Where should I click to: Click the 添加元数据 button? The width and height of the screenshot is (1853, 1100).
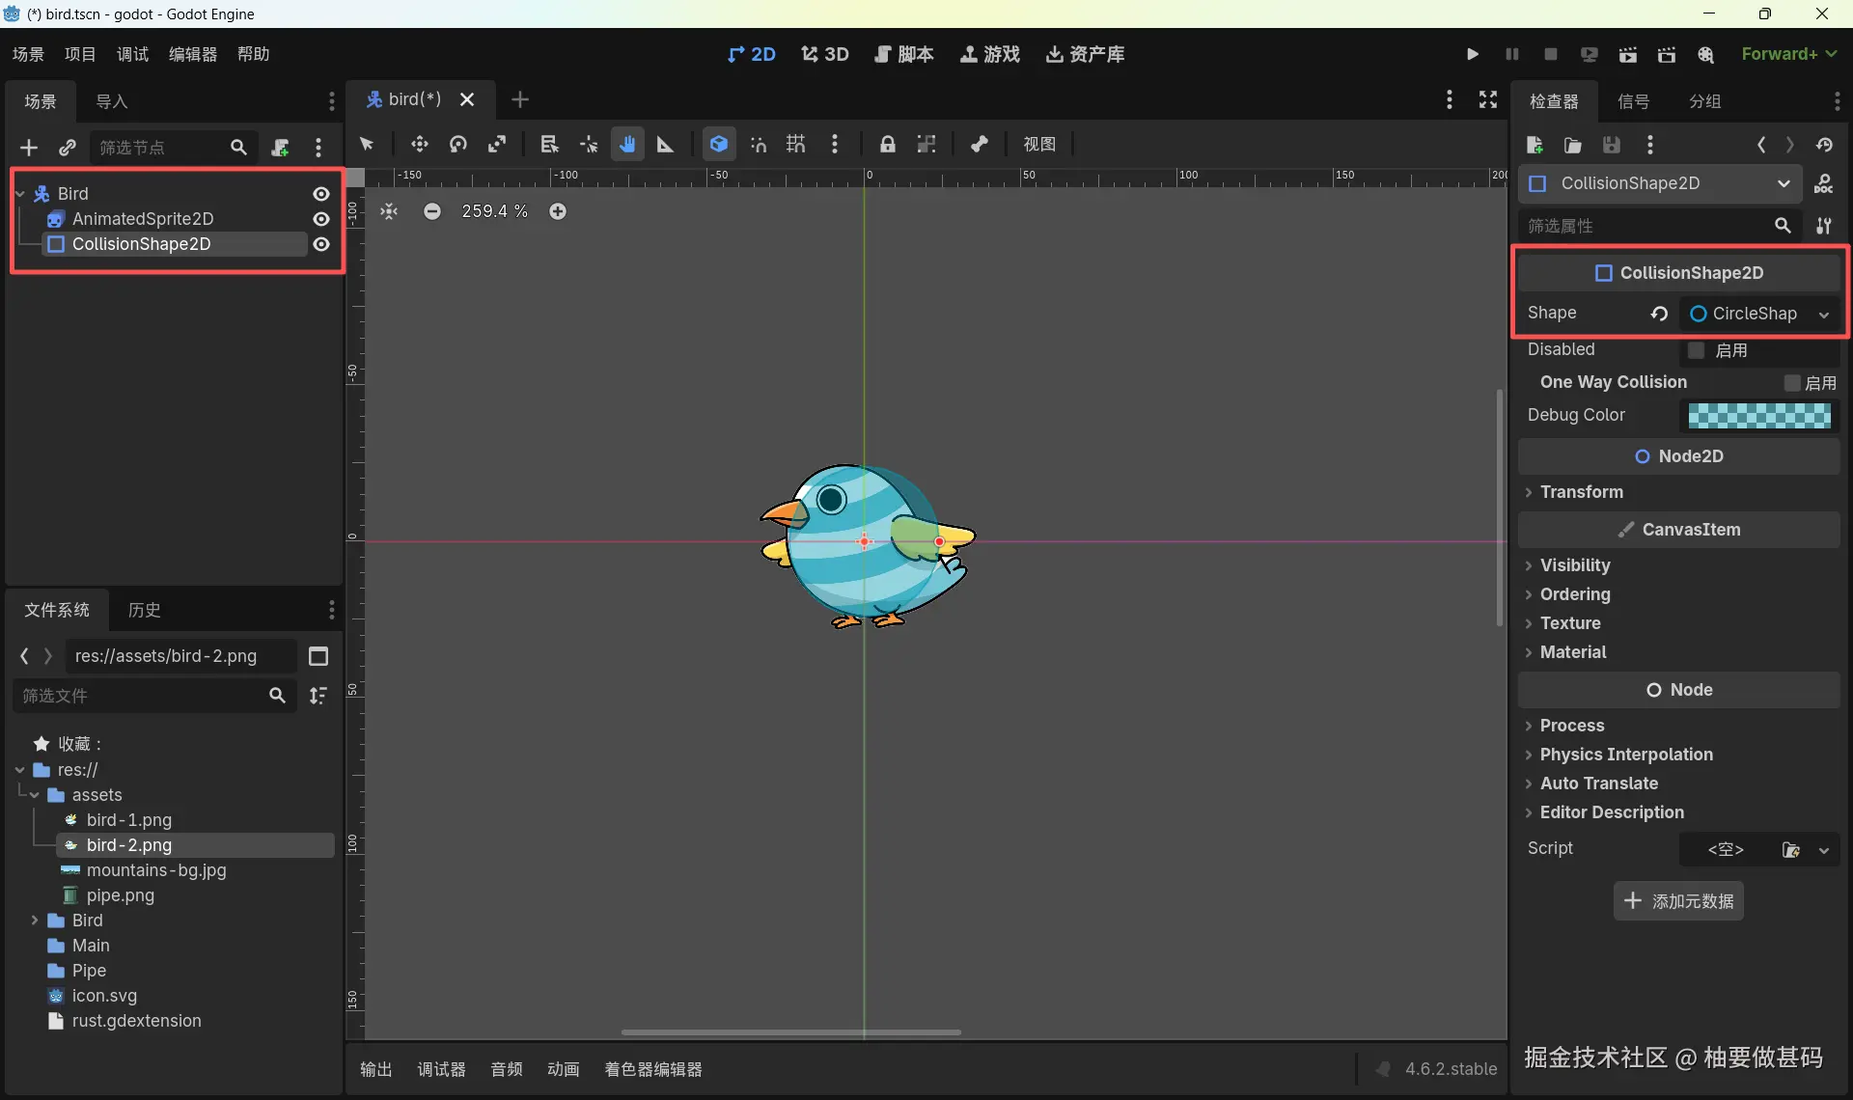[x=1679, y=900]
